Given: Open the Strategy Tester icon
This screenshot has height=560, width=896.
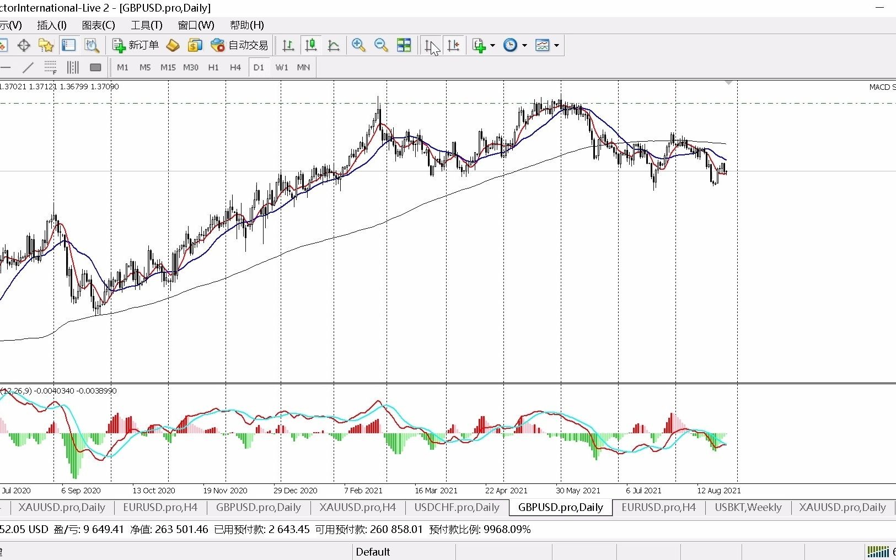Looking at the screenshot, I should tap(92, 45).
